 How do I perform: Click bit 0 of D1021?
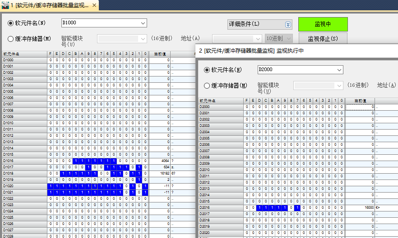pyautogui.click(x=145, y=192)
